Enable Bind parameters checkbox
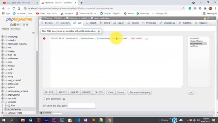218x123 pixels. (44, 99)
